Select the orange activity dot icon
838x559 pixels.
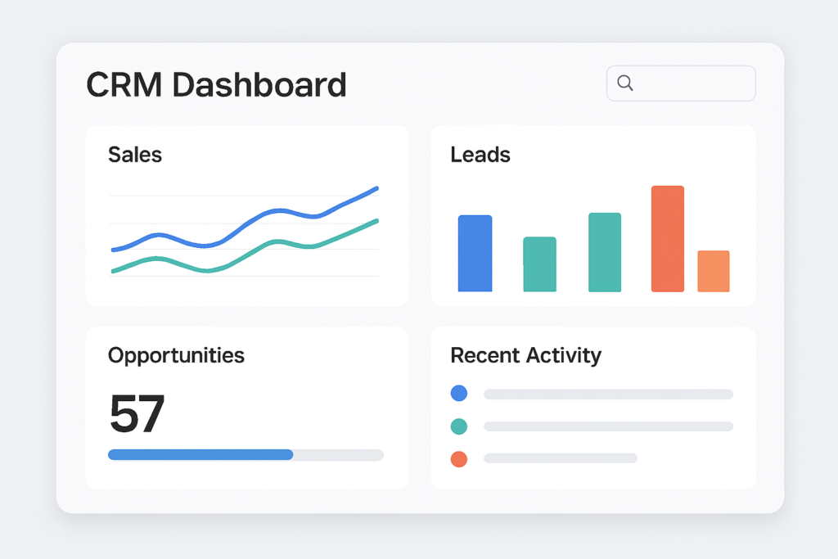coord(459,458)
